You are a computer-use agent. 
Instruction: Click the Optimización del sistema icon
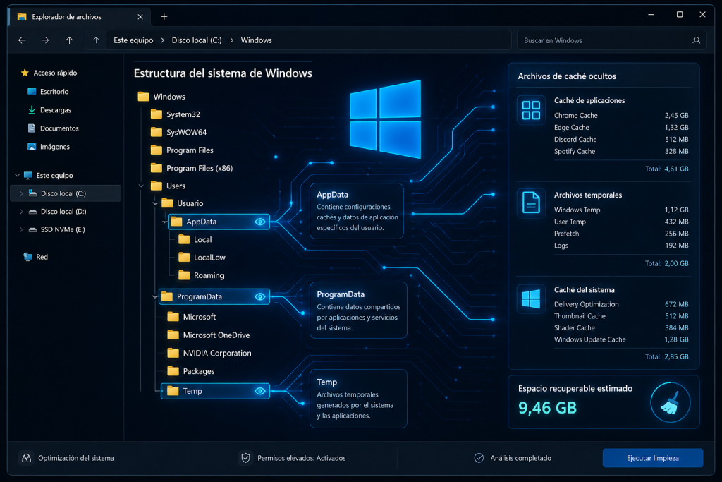point(27,458)
